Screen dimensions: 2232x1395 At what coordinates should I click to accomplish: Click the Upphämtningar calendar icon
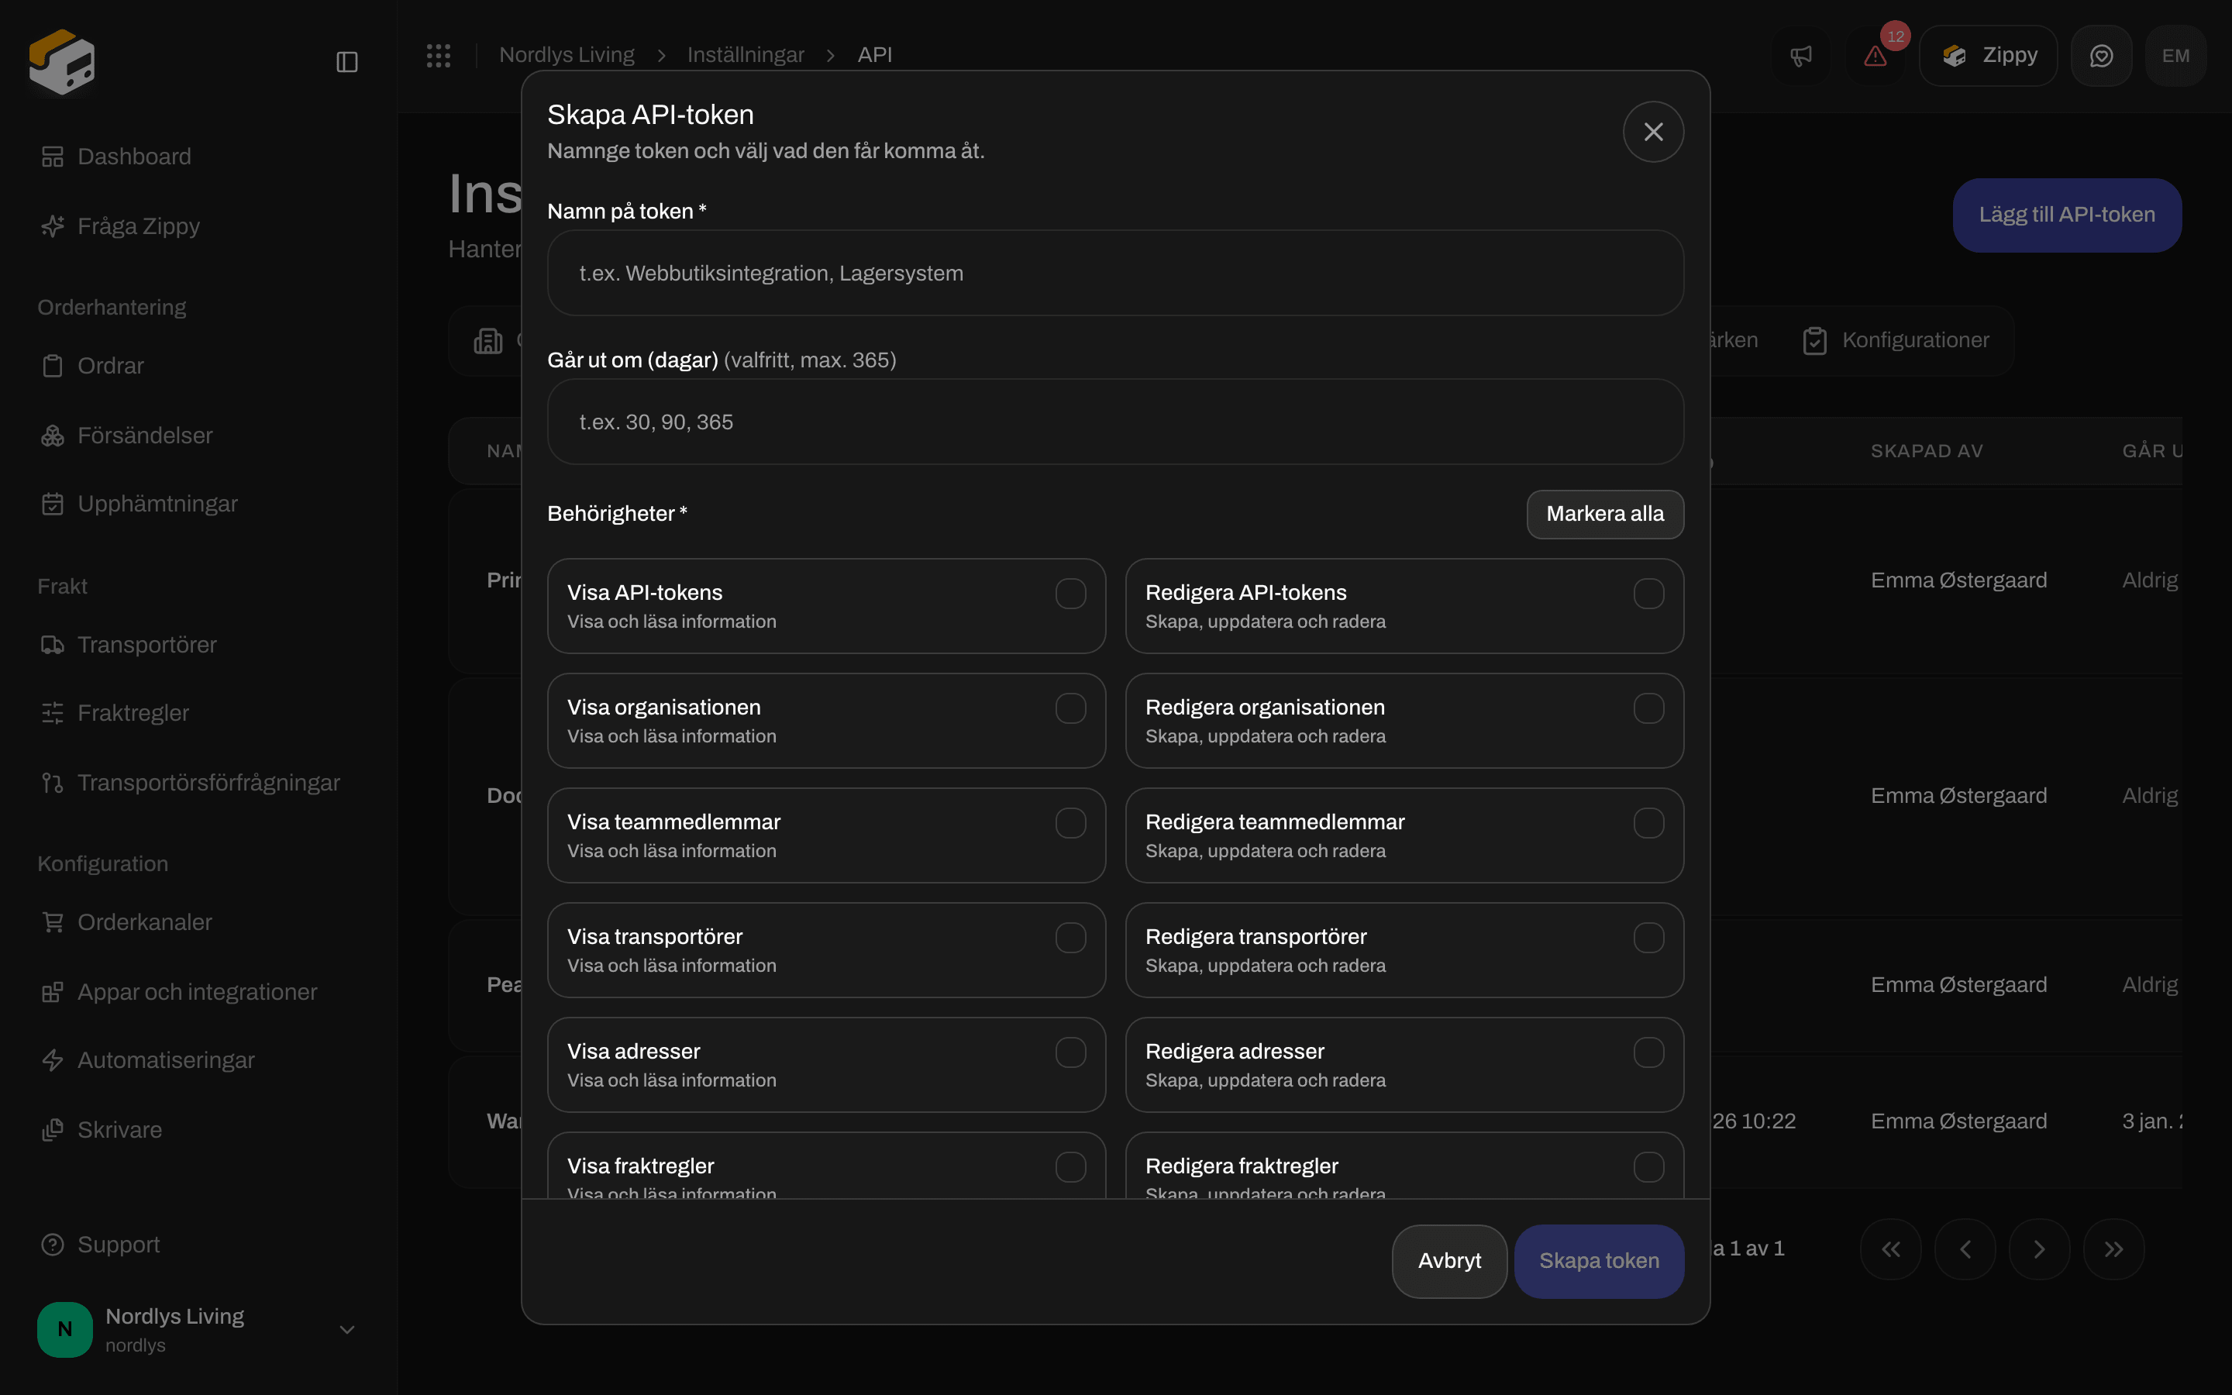pos(53,504)
